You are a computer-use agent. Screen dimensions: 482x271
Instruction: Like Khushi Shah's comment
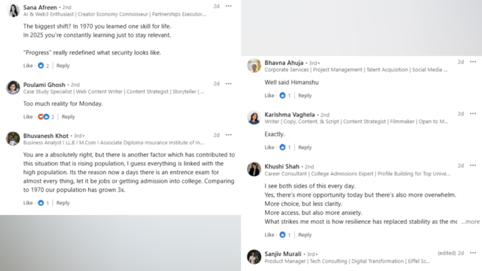click(x=269, y=235)
